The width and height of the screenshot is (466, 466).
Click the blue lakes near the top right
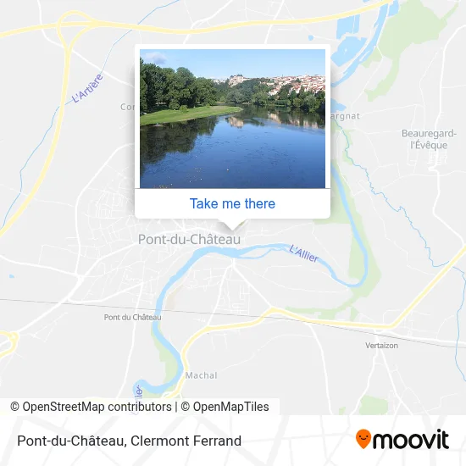click(x=348, y=41)
